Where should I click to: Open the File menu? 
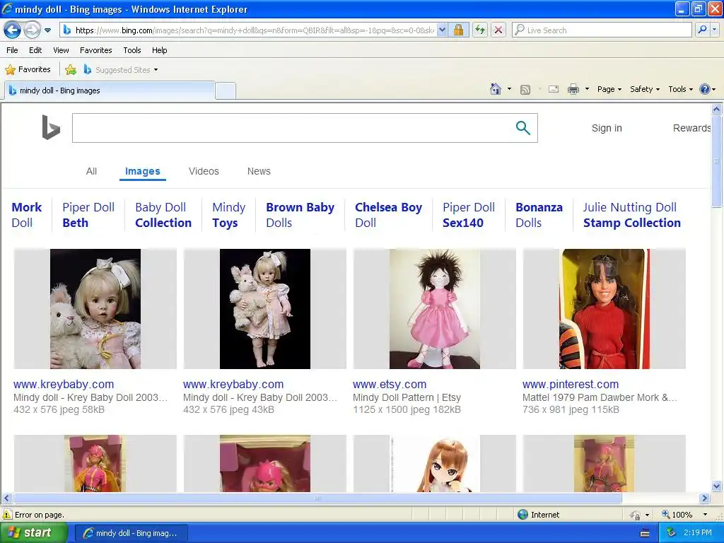[x=13, y=50]
